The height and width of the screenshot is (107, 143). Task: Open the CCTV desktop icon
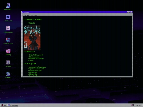(x=8, y=64)
